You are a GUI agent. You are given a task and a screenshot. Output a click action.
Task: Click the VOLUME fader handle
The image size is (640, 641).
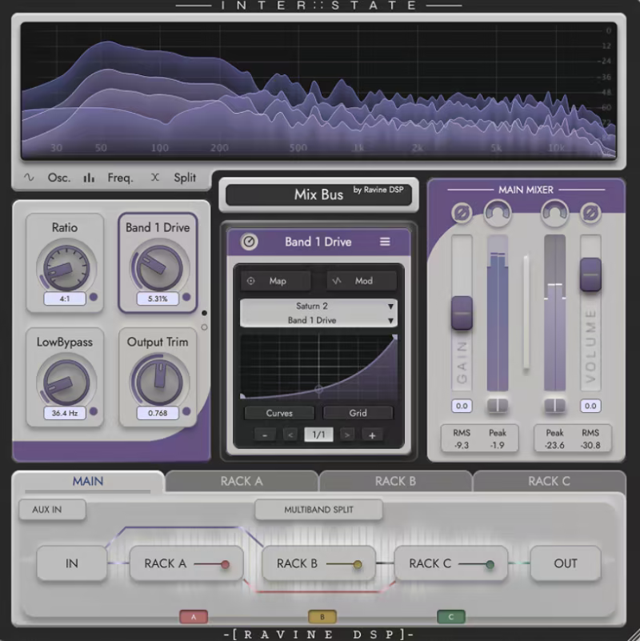click(590, 274)
